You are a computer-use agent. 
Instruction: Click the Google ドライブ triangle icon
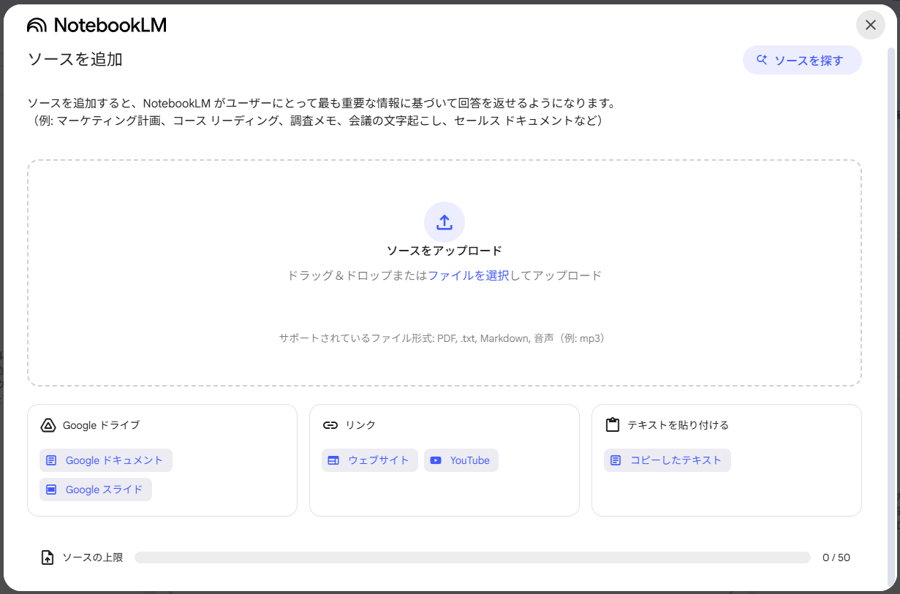[x=48, y=425]
